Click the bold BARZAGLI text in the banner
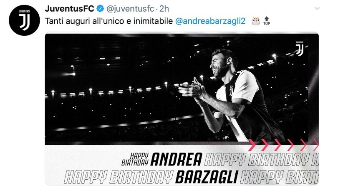Image resolution: width=338 pixels, height=190 pixels. pos(207,177)
